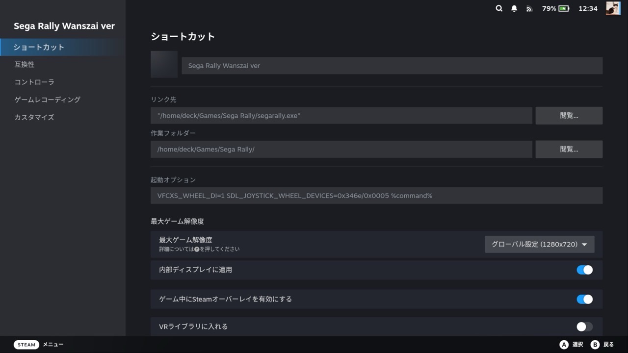This screenshot has height=353, width=628.
Task: Open the network signal icon
Action: tap(529, 8)
